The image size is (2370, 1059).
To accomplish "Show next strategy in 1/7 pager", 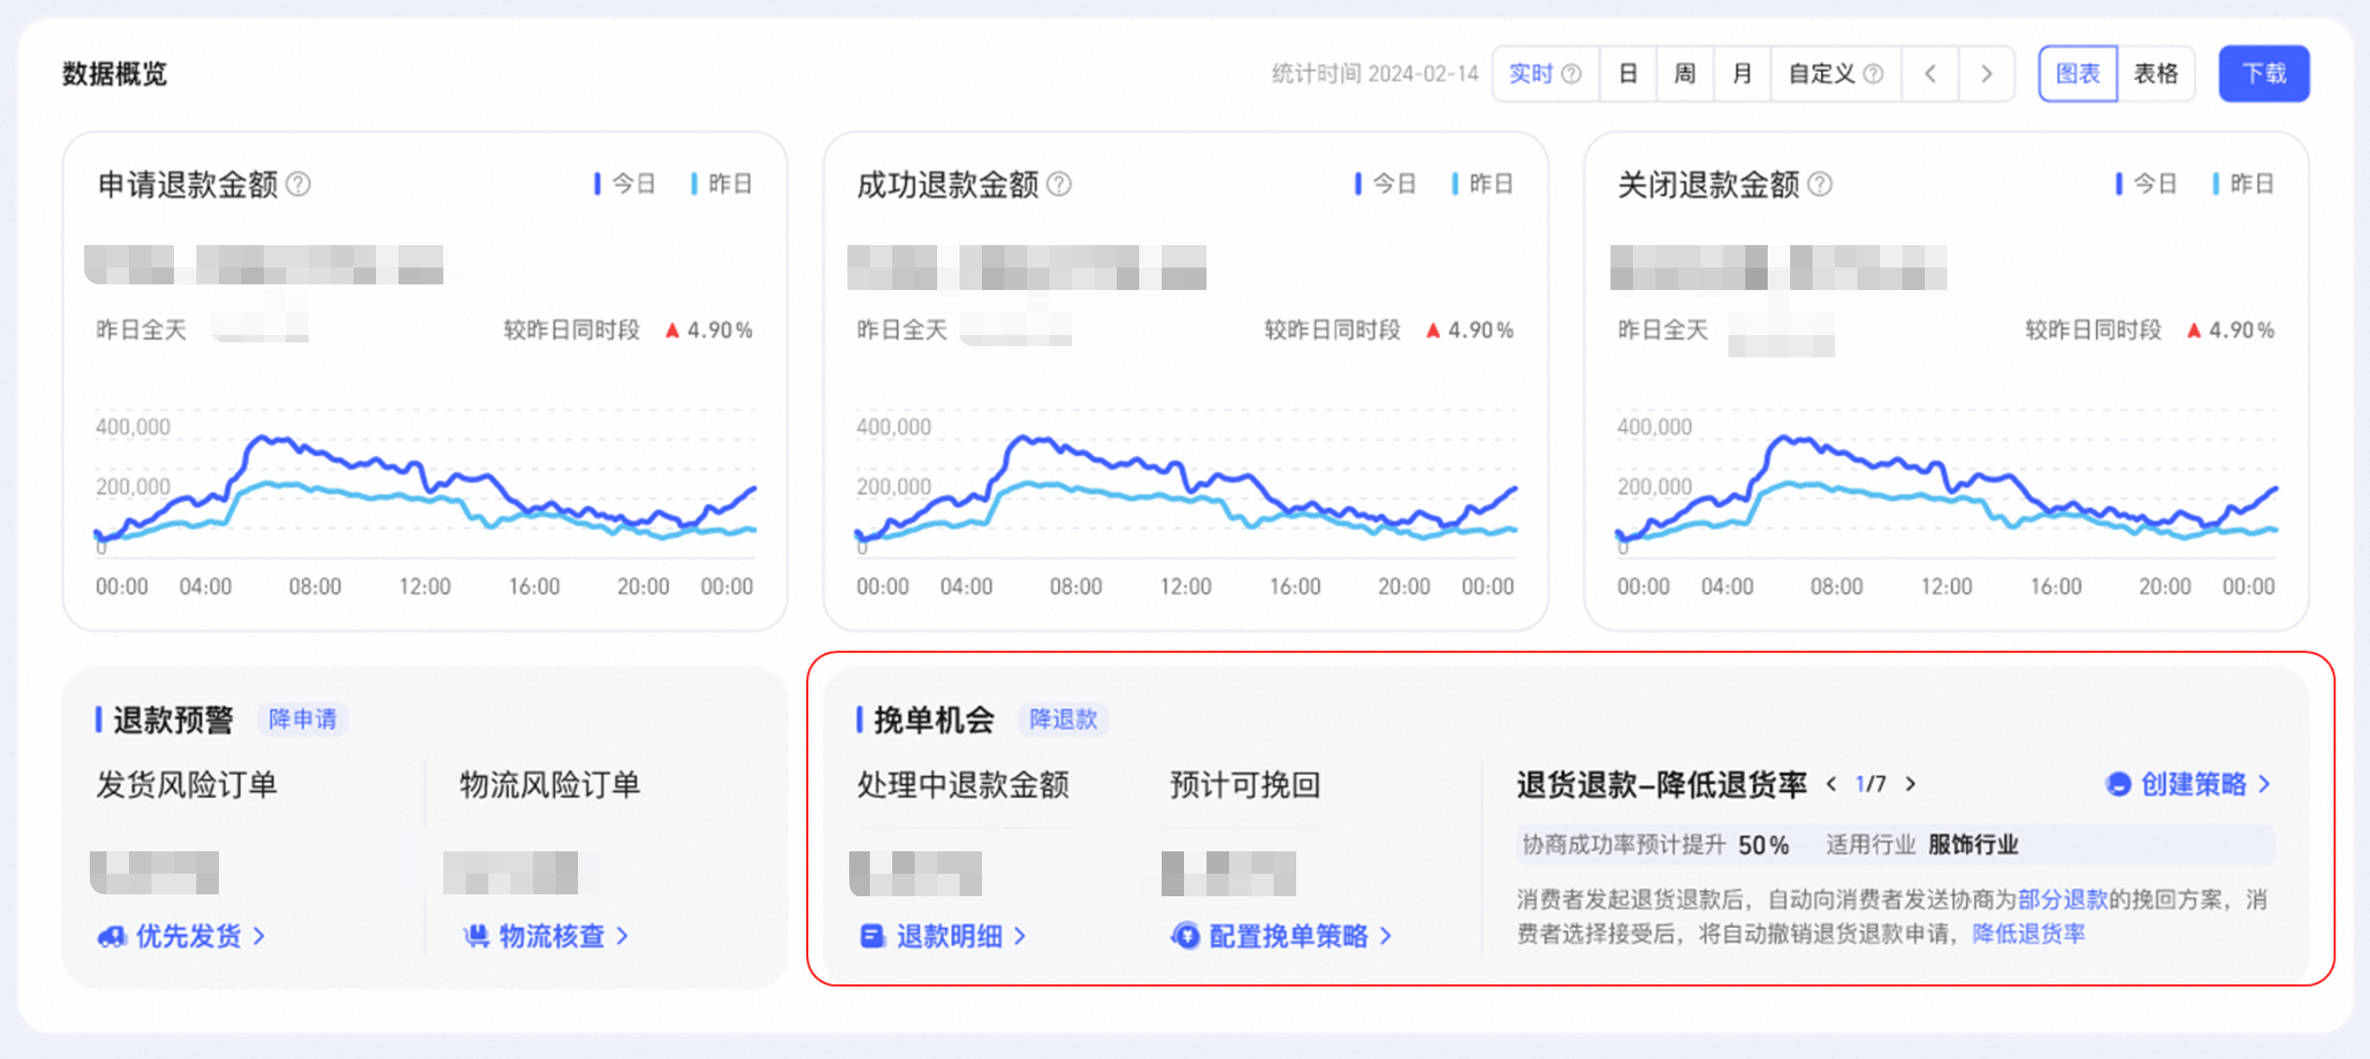I will (x=1911, y=784).
